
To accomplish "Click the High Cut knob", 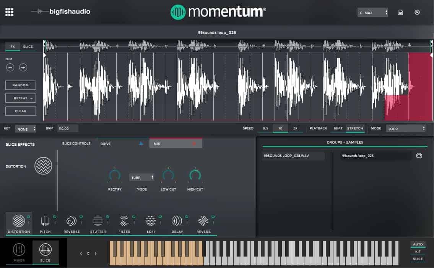I will pos(195,175).
